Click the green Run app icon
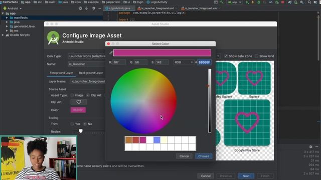321x180 pixels. (247, 2)
